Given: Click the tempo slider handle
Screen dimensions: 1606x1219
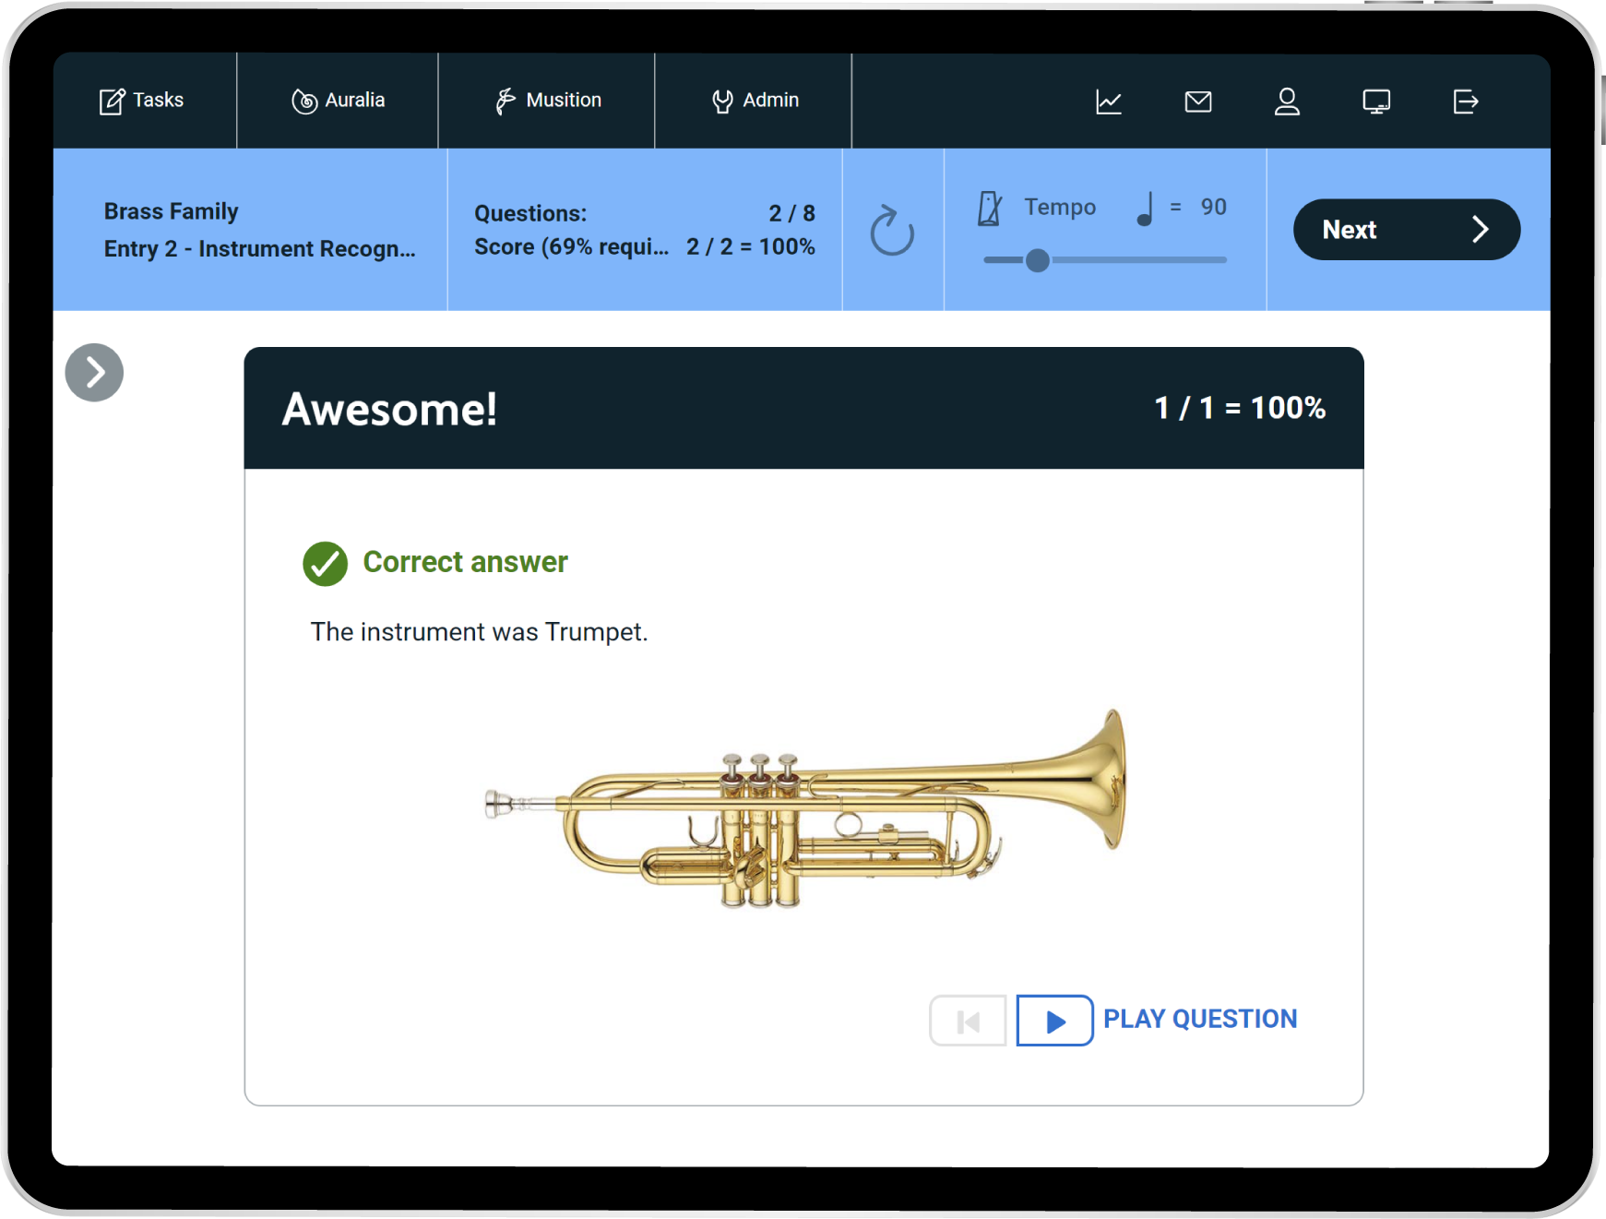Looking at the screenshot, I should [x=1037, y=260].
